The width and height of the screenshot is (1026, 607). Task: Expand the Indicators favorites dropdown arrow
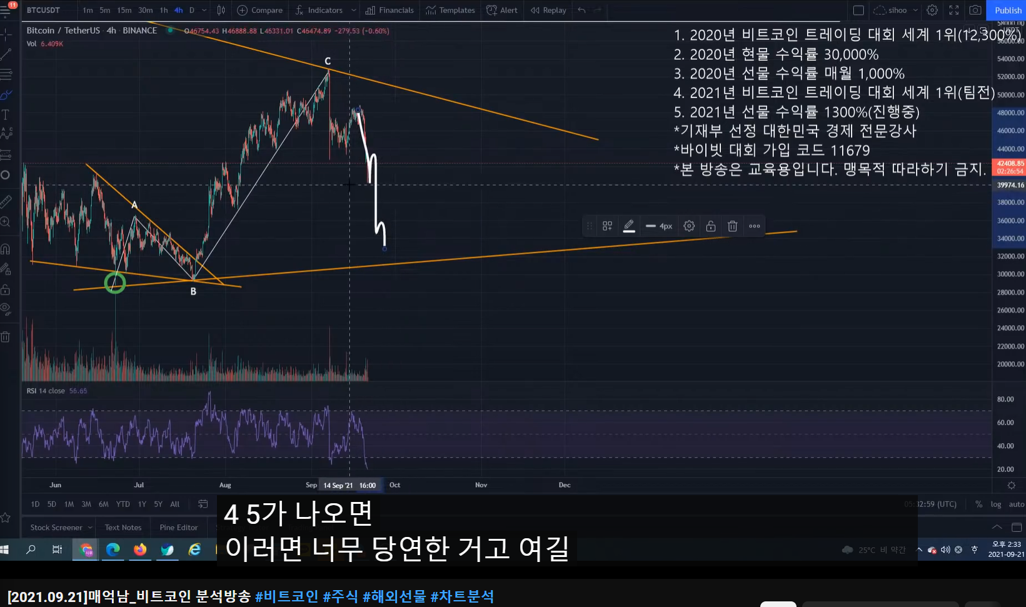pyautogui.click(x=353, y=10)
